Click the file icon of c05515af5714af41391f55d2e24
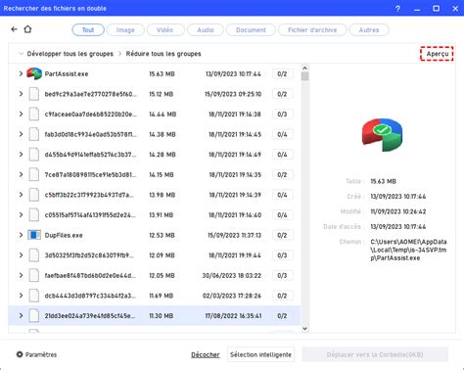Viewport: 464px width, 370px height. click(34, 215)
